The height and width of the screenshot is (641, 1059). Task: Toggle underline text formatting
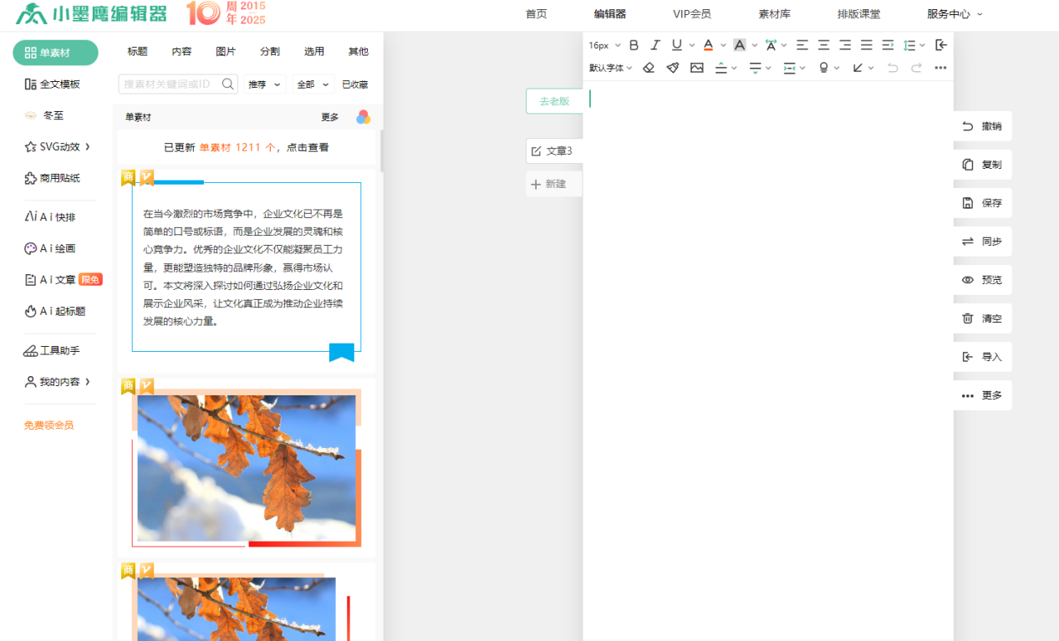click(677, 45)
